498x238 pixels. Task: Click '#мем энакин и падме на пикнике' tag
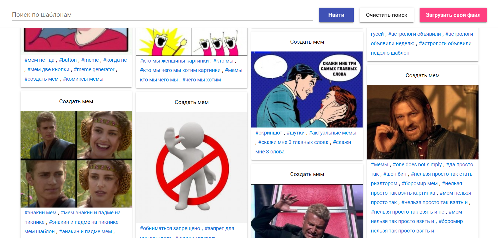point(73,217)
